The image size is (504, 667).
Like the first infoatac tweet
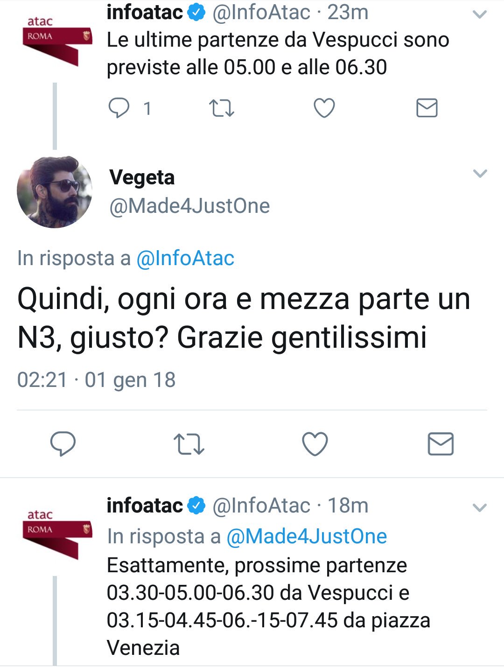[x=324, y=108]
